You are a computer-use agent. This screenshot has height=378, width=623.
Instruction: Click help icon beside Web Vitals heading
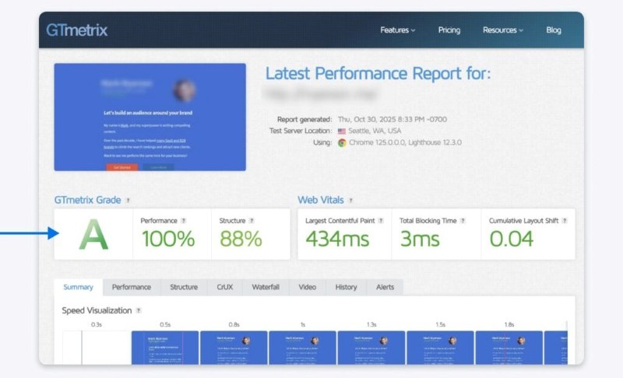350,201
